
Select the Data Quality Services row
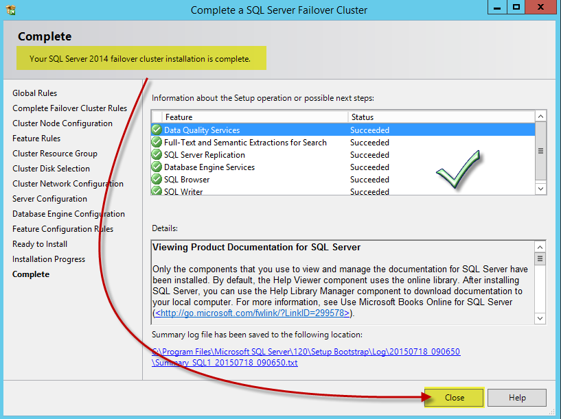coord(343,130)
